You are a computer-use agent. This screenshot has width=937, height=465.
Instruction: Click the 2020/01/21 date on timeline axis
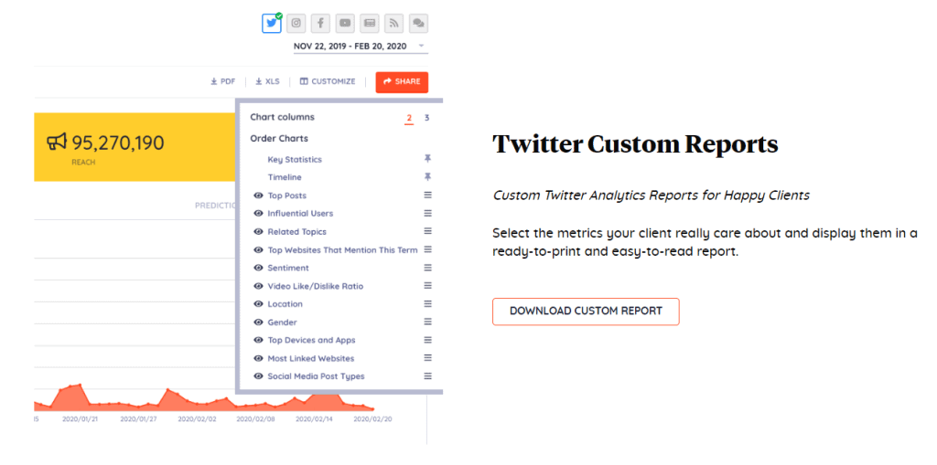[81, 419]
